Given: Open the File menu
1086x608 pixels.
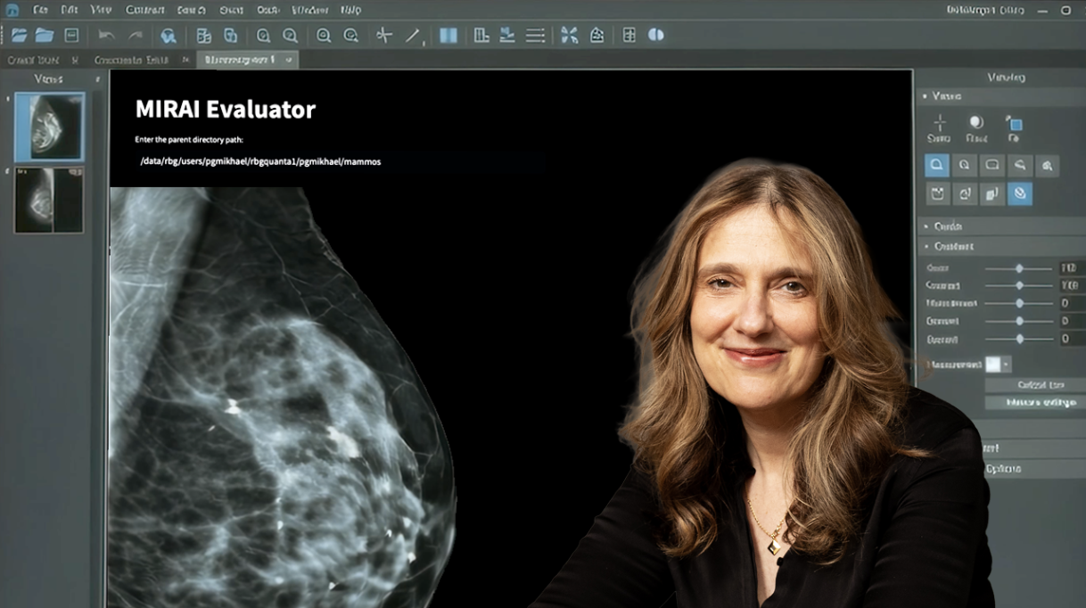Looking at the screenshot, I should tap(40, 10).
